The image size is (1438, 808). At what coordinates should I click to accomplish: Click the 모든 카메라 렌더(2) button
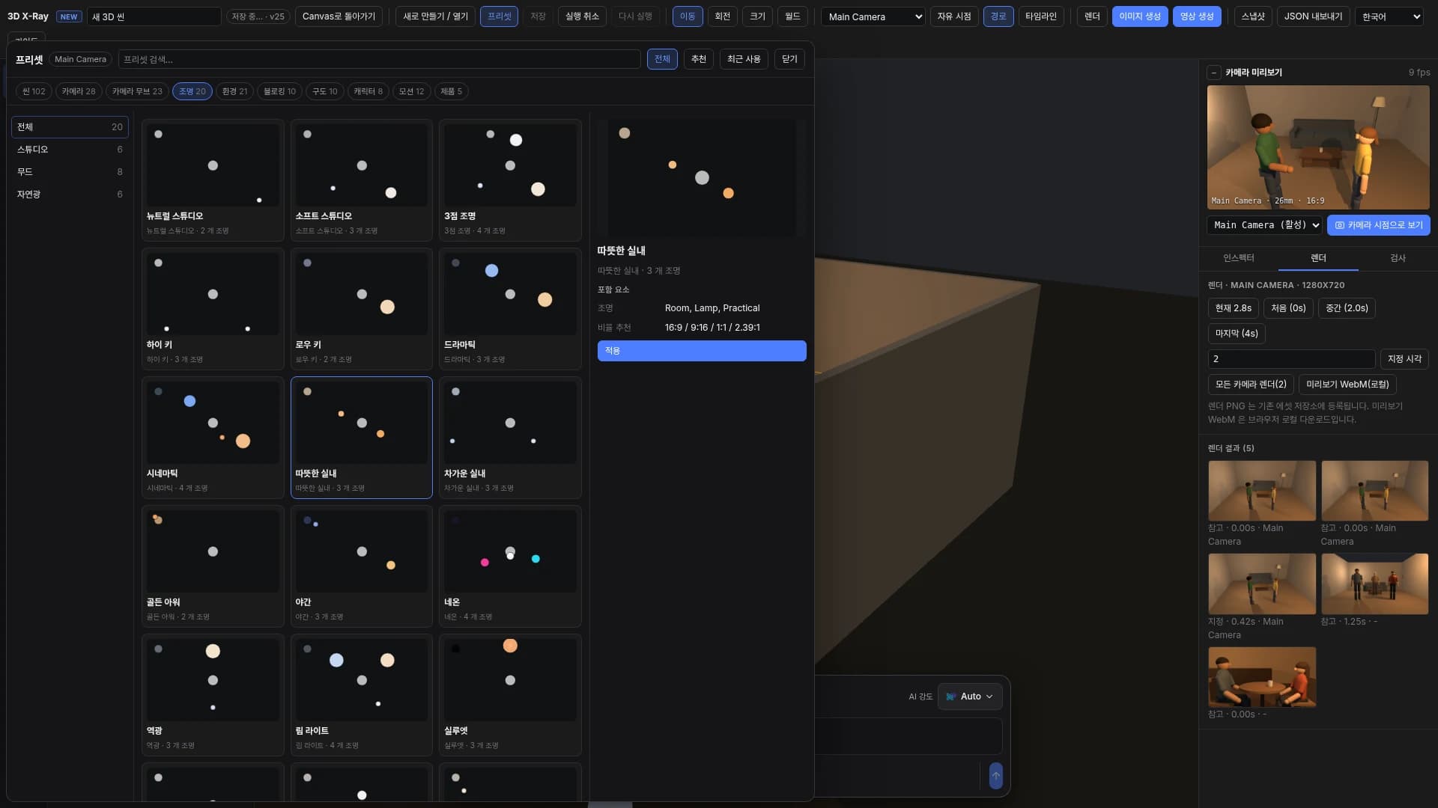click(1251, 385)
